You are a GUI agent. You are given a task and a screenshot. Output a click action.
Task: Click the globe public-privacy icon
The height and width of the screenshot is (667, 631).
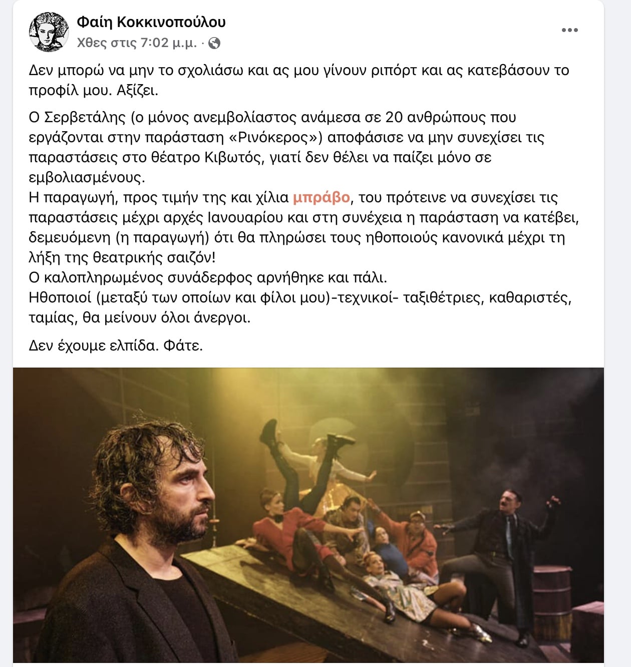click(x=214, y=44)
